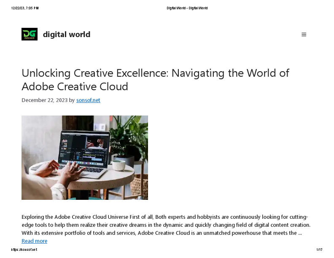Click the 12/22/23, 7:05 PM timestamp

pos(25,8)
